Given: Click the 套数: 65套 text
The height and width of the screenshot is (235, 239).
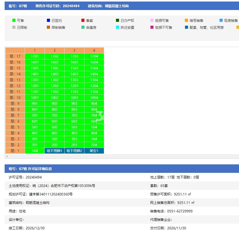Looking at the screenshot, I should (x=159, y=186).
